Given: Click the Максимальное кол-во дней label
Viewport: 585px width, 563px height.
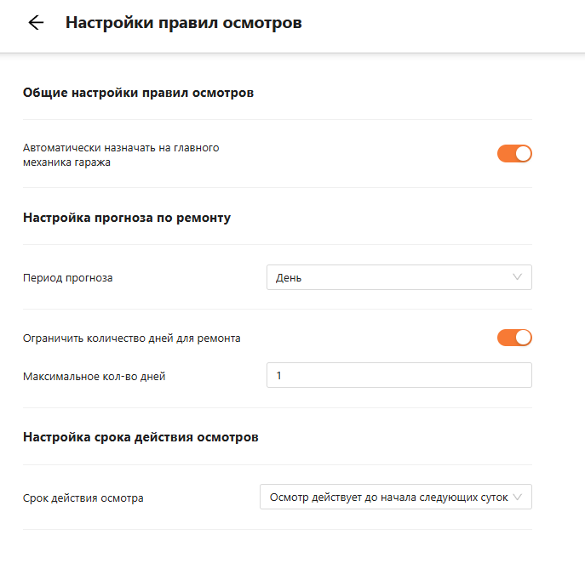Looking at the screenshot, I should pyautogui.click(x=95, y=376).
